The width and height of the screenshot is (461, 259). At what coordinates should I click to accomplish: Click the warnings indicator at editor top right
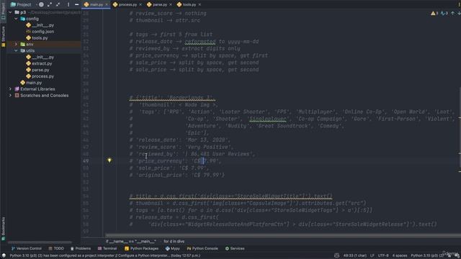click(x=434, y=13)
